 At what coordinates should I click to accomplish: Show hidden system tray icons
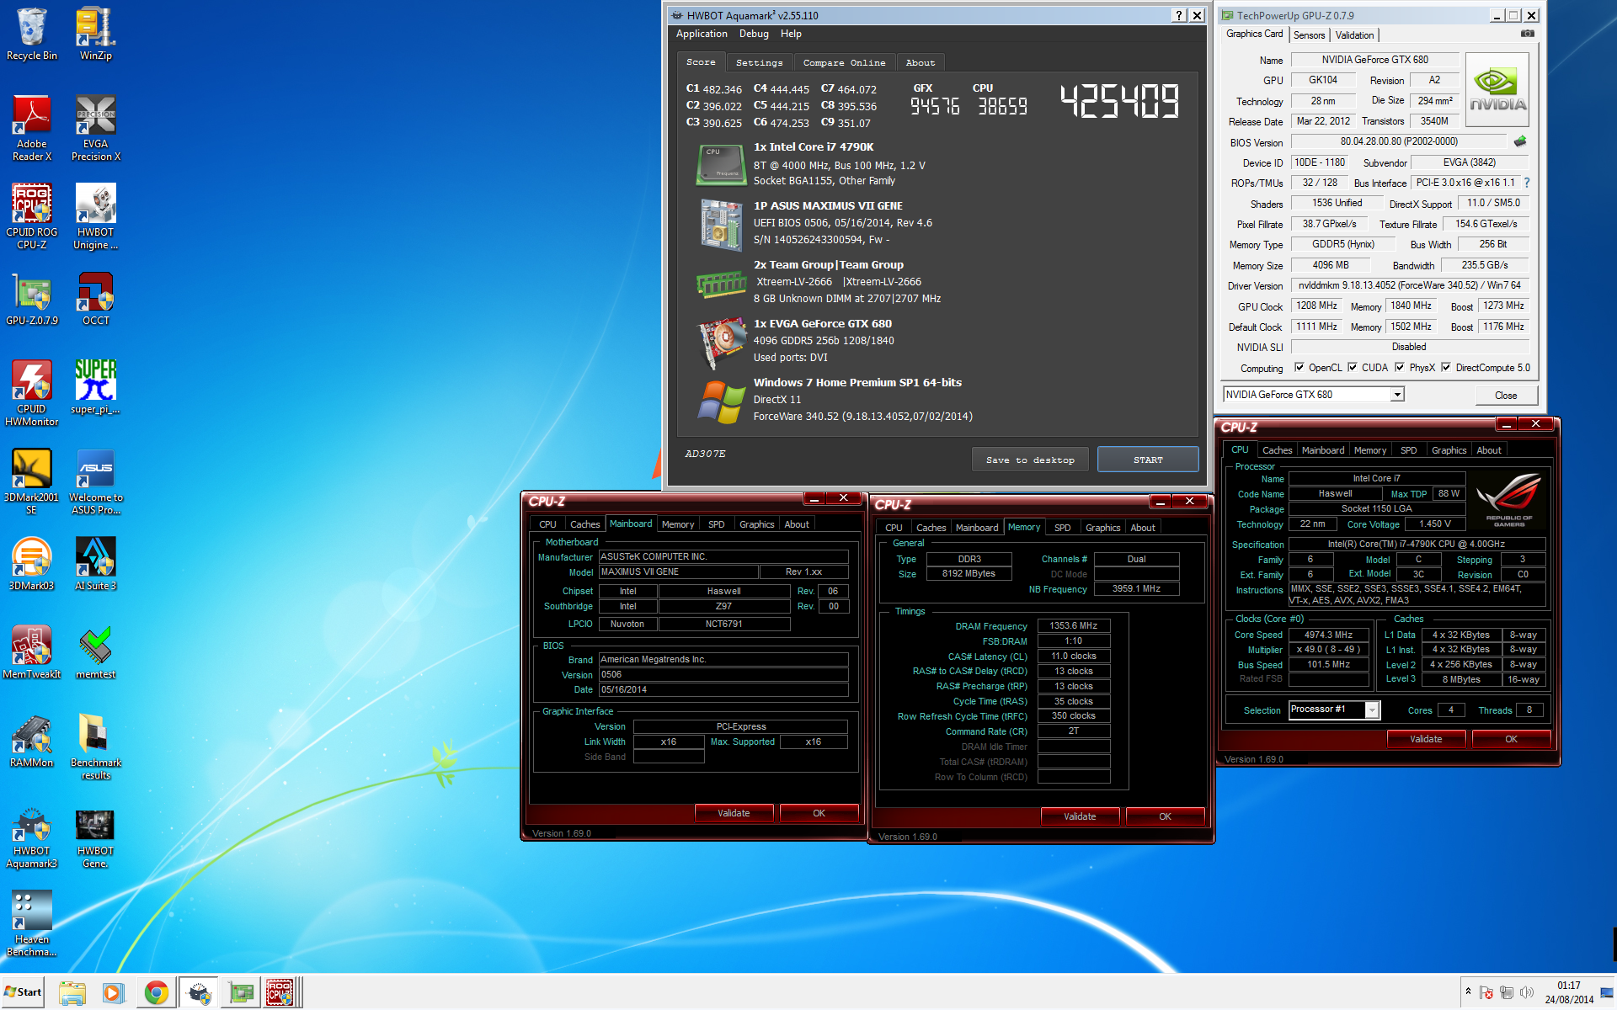tap(1468, 992)
